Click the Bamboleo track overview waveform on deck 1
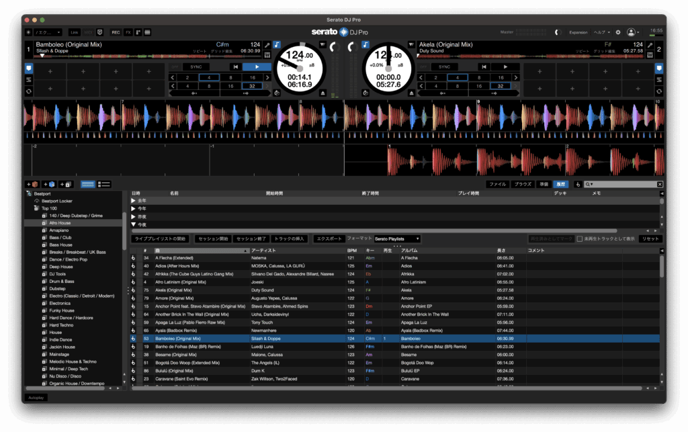 [x=148, y=56]
